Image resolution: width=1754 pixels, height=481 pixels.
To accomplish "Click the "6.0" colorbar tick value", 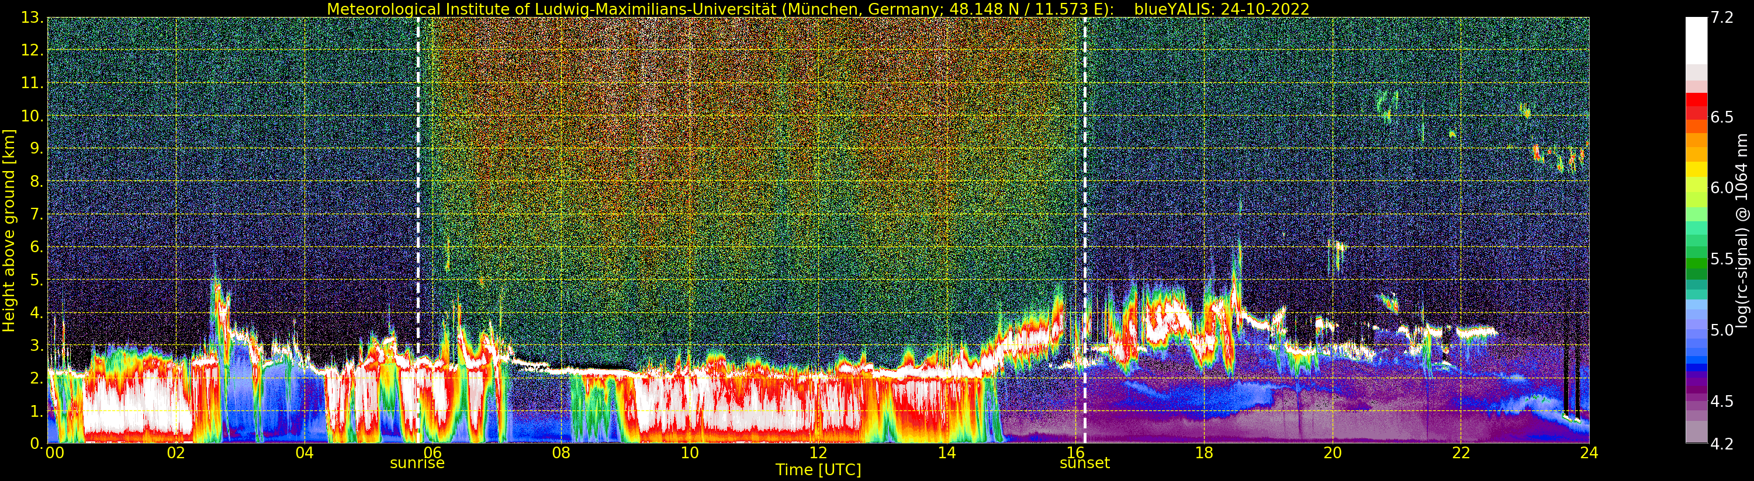I will click(1721, 188).
